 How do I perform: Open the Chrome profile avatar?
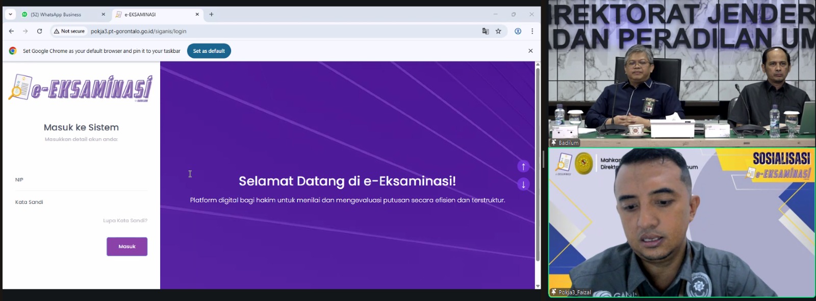tap(518, 31)
